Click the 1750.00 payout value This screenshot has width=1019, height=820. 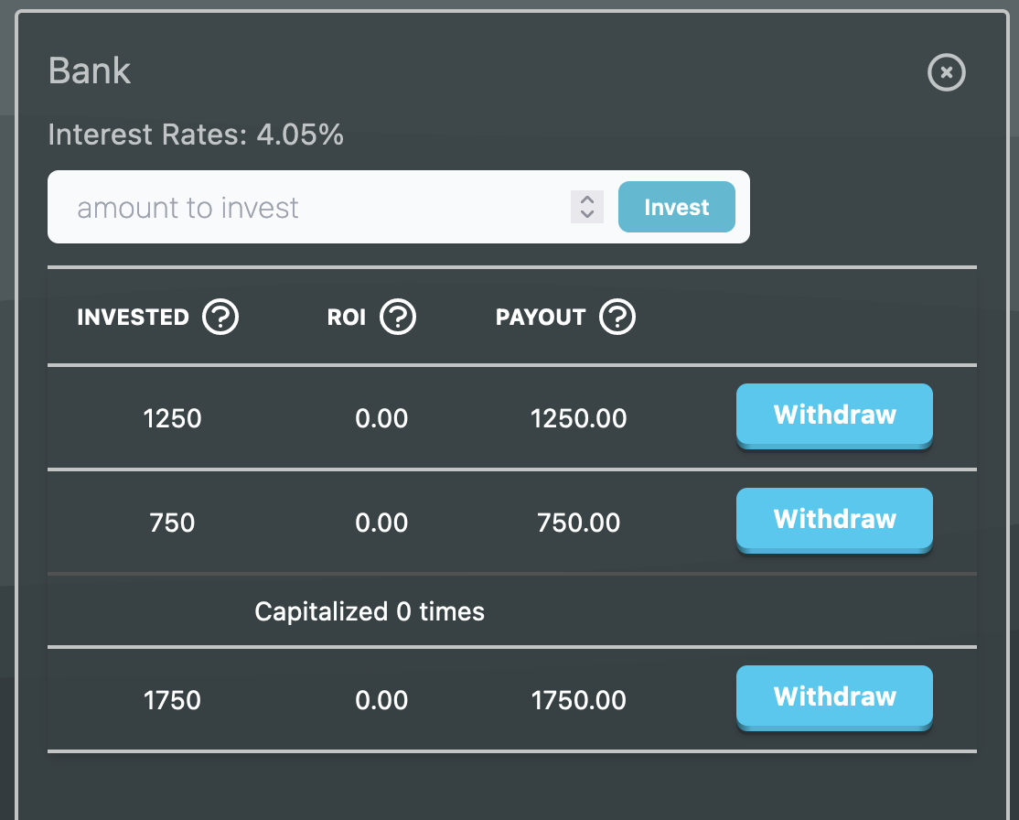(x=578, y=701)
